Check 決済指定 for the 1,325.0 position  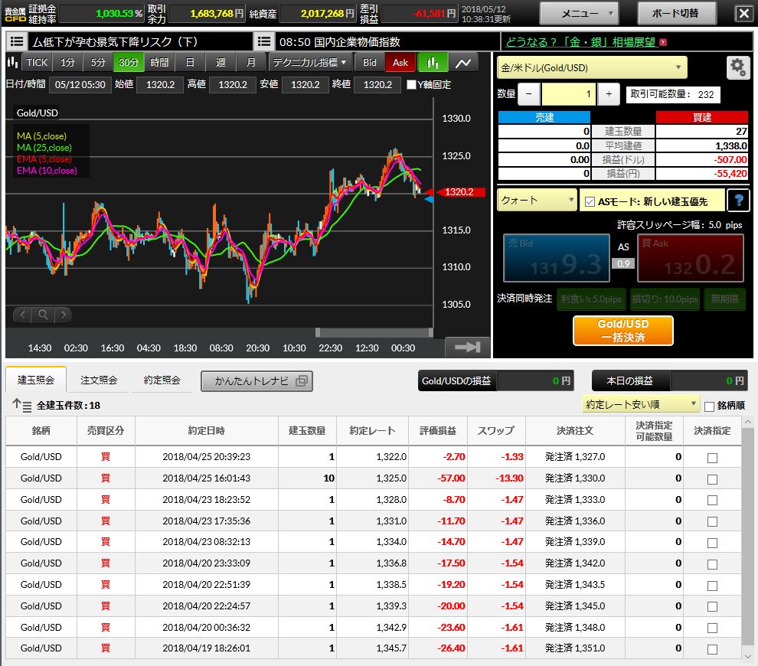tap(712, 479)
